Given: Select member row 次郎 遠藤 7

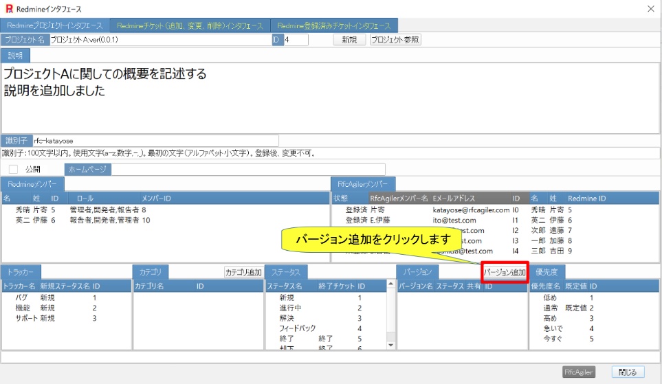Looking at the screenshot, I should (495, 230).
